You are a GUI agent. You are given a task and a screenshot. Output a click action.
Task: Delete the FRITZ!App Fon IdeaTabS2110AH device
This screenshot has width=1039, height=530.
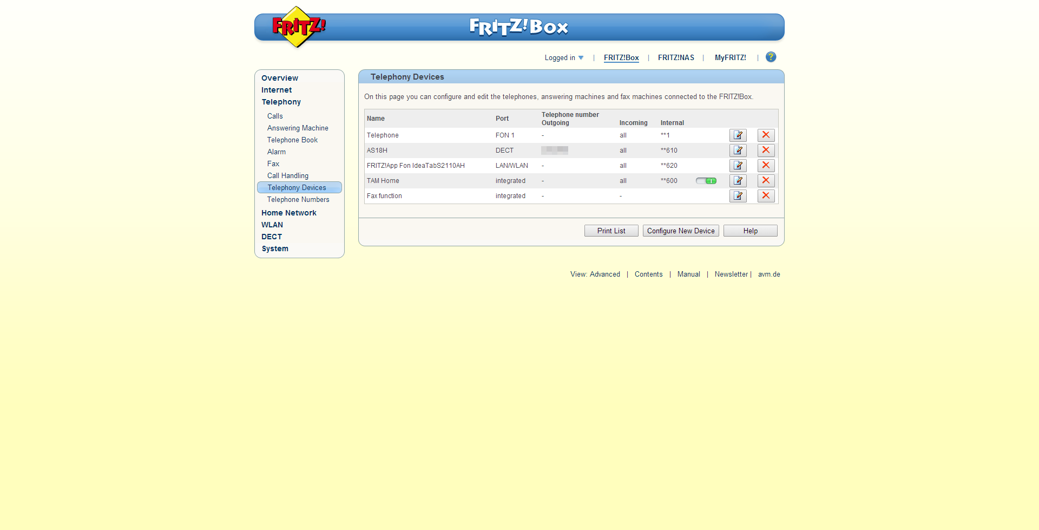tap(766, 166)
